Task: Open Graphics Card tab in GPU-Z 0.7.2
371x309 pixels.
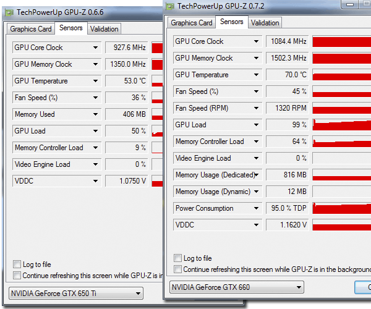Action: pyautogui.click(x=192, y=23)
